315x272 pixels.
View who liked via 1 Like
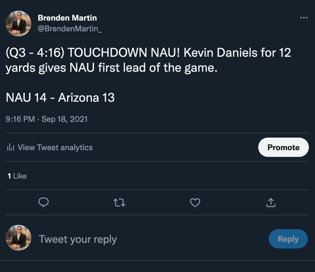coord(17,176)
